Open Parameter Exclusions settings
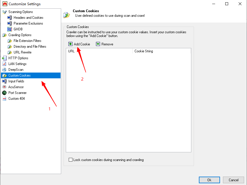Viewport: 247px width, 185px height. pyautogui.click(x=28, y=23)
